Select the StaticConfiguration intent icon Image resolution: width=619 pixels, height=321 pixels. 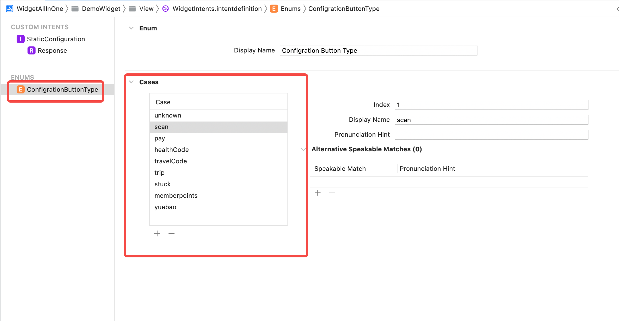pyautogui.click(x=20, y=39)
